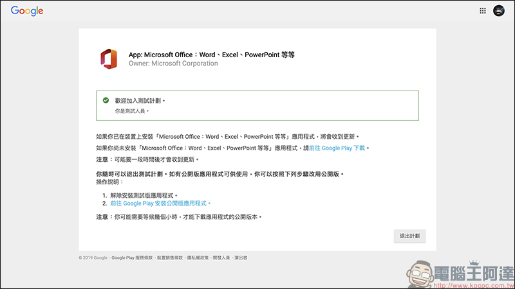Select the 歡迎加入測試計劃 message
515x289 pixels.
click(140, 101)
